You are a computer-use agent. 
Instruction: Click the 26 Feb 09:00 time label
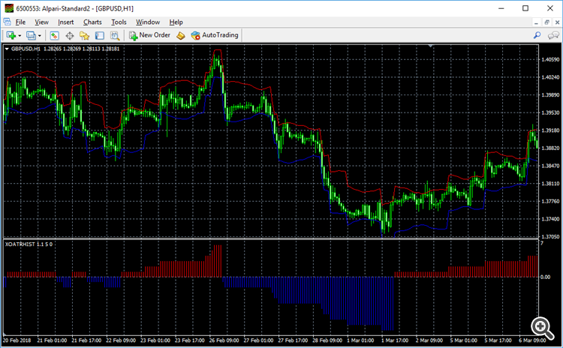(x=224, y=340)
